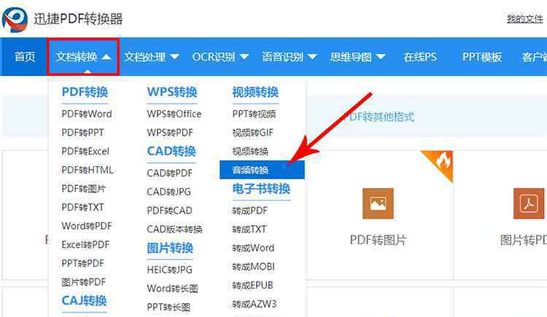Choose PPT转视频 from the menu
This screenshot has height=317, width=547.
pos(254,114)
